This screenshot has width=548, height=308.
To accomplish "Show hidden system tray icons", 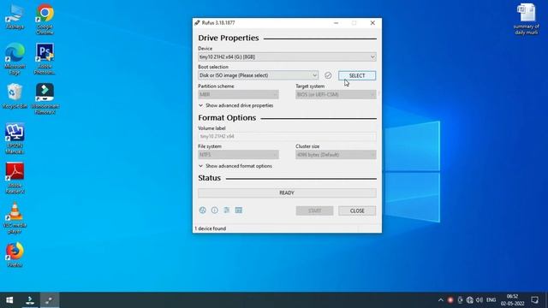I will coord(441,300).
